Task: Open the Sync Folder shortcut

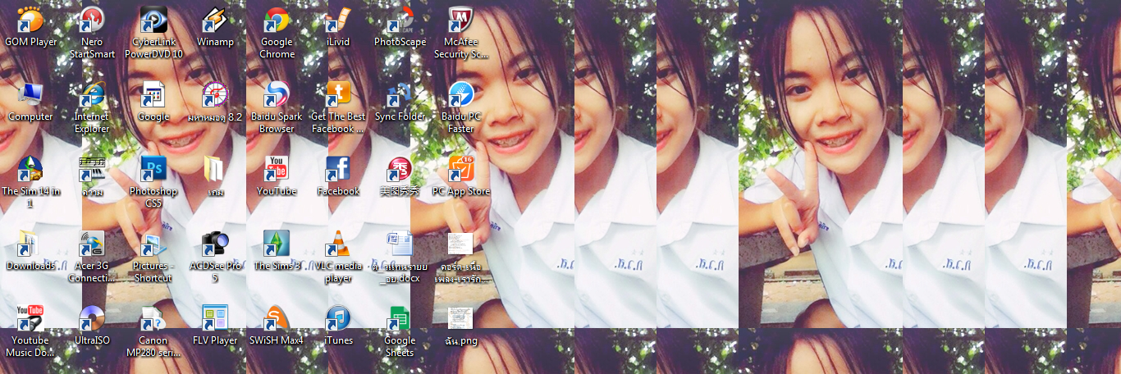Action: click(x=400, y=94)
